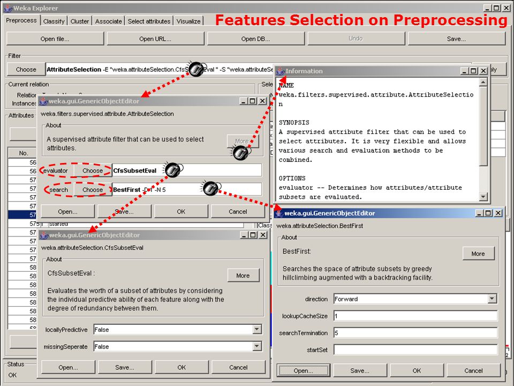Viewport: 514px width, 386px height.
Task: Click More in the CfsSubsetEval editor
Action: [243, 276]
